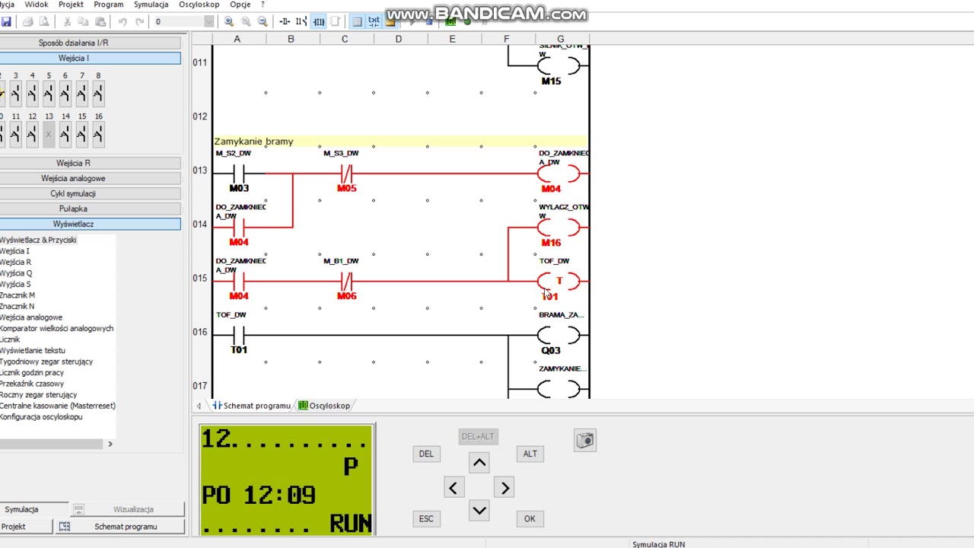Toggle the grid display icon
The height and width of the screenshot is (548, 974).
pos(357,21)
